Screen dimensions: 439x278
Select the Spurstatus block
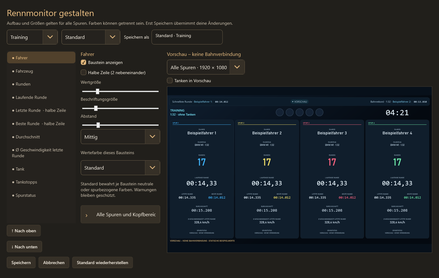(x=41, y=195)
